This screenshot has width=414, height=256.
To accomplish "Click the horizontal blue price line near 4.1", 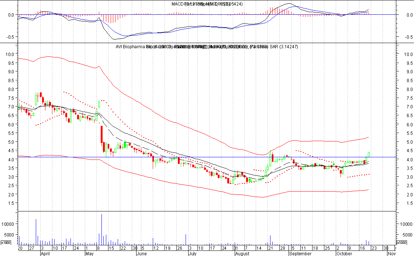I will 207,157.
